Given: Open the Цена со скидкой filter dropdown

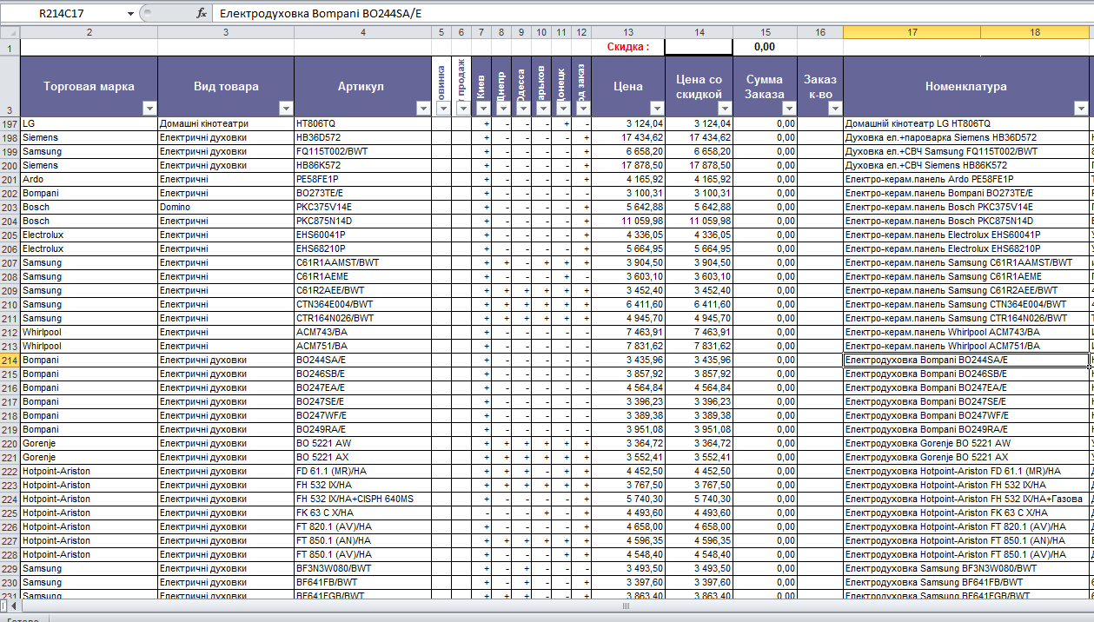Looking at the screenshot, I should [724, 109].
